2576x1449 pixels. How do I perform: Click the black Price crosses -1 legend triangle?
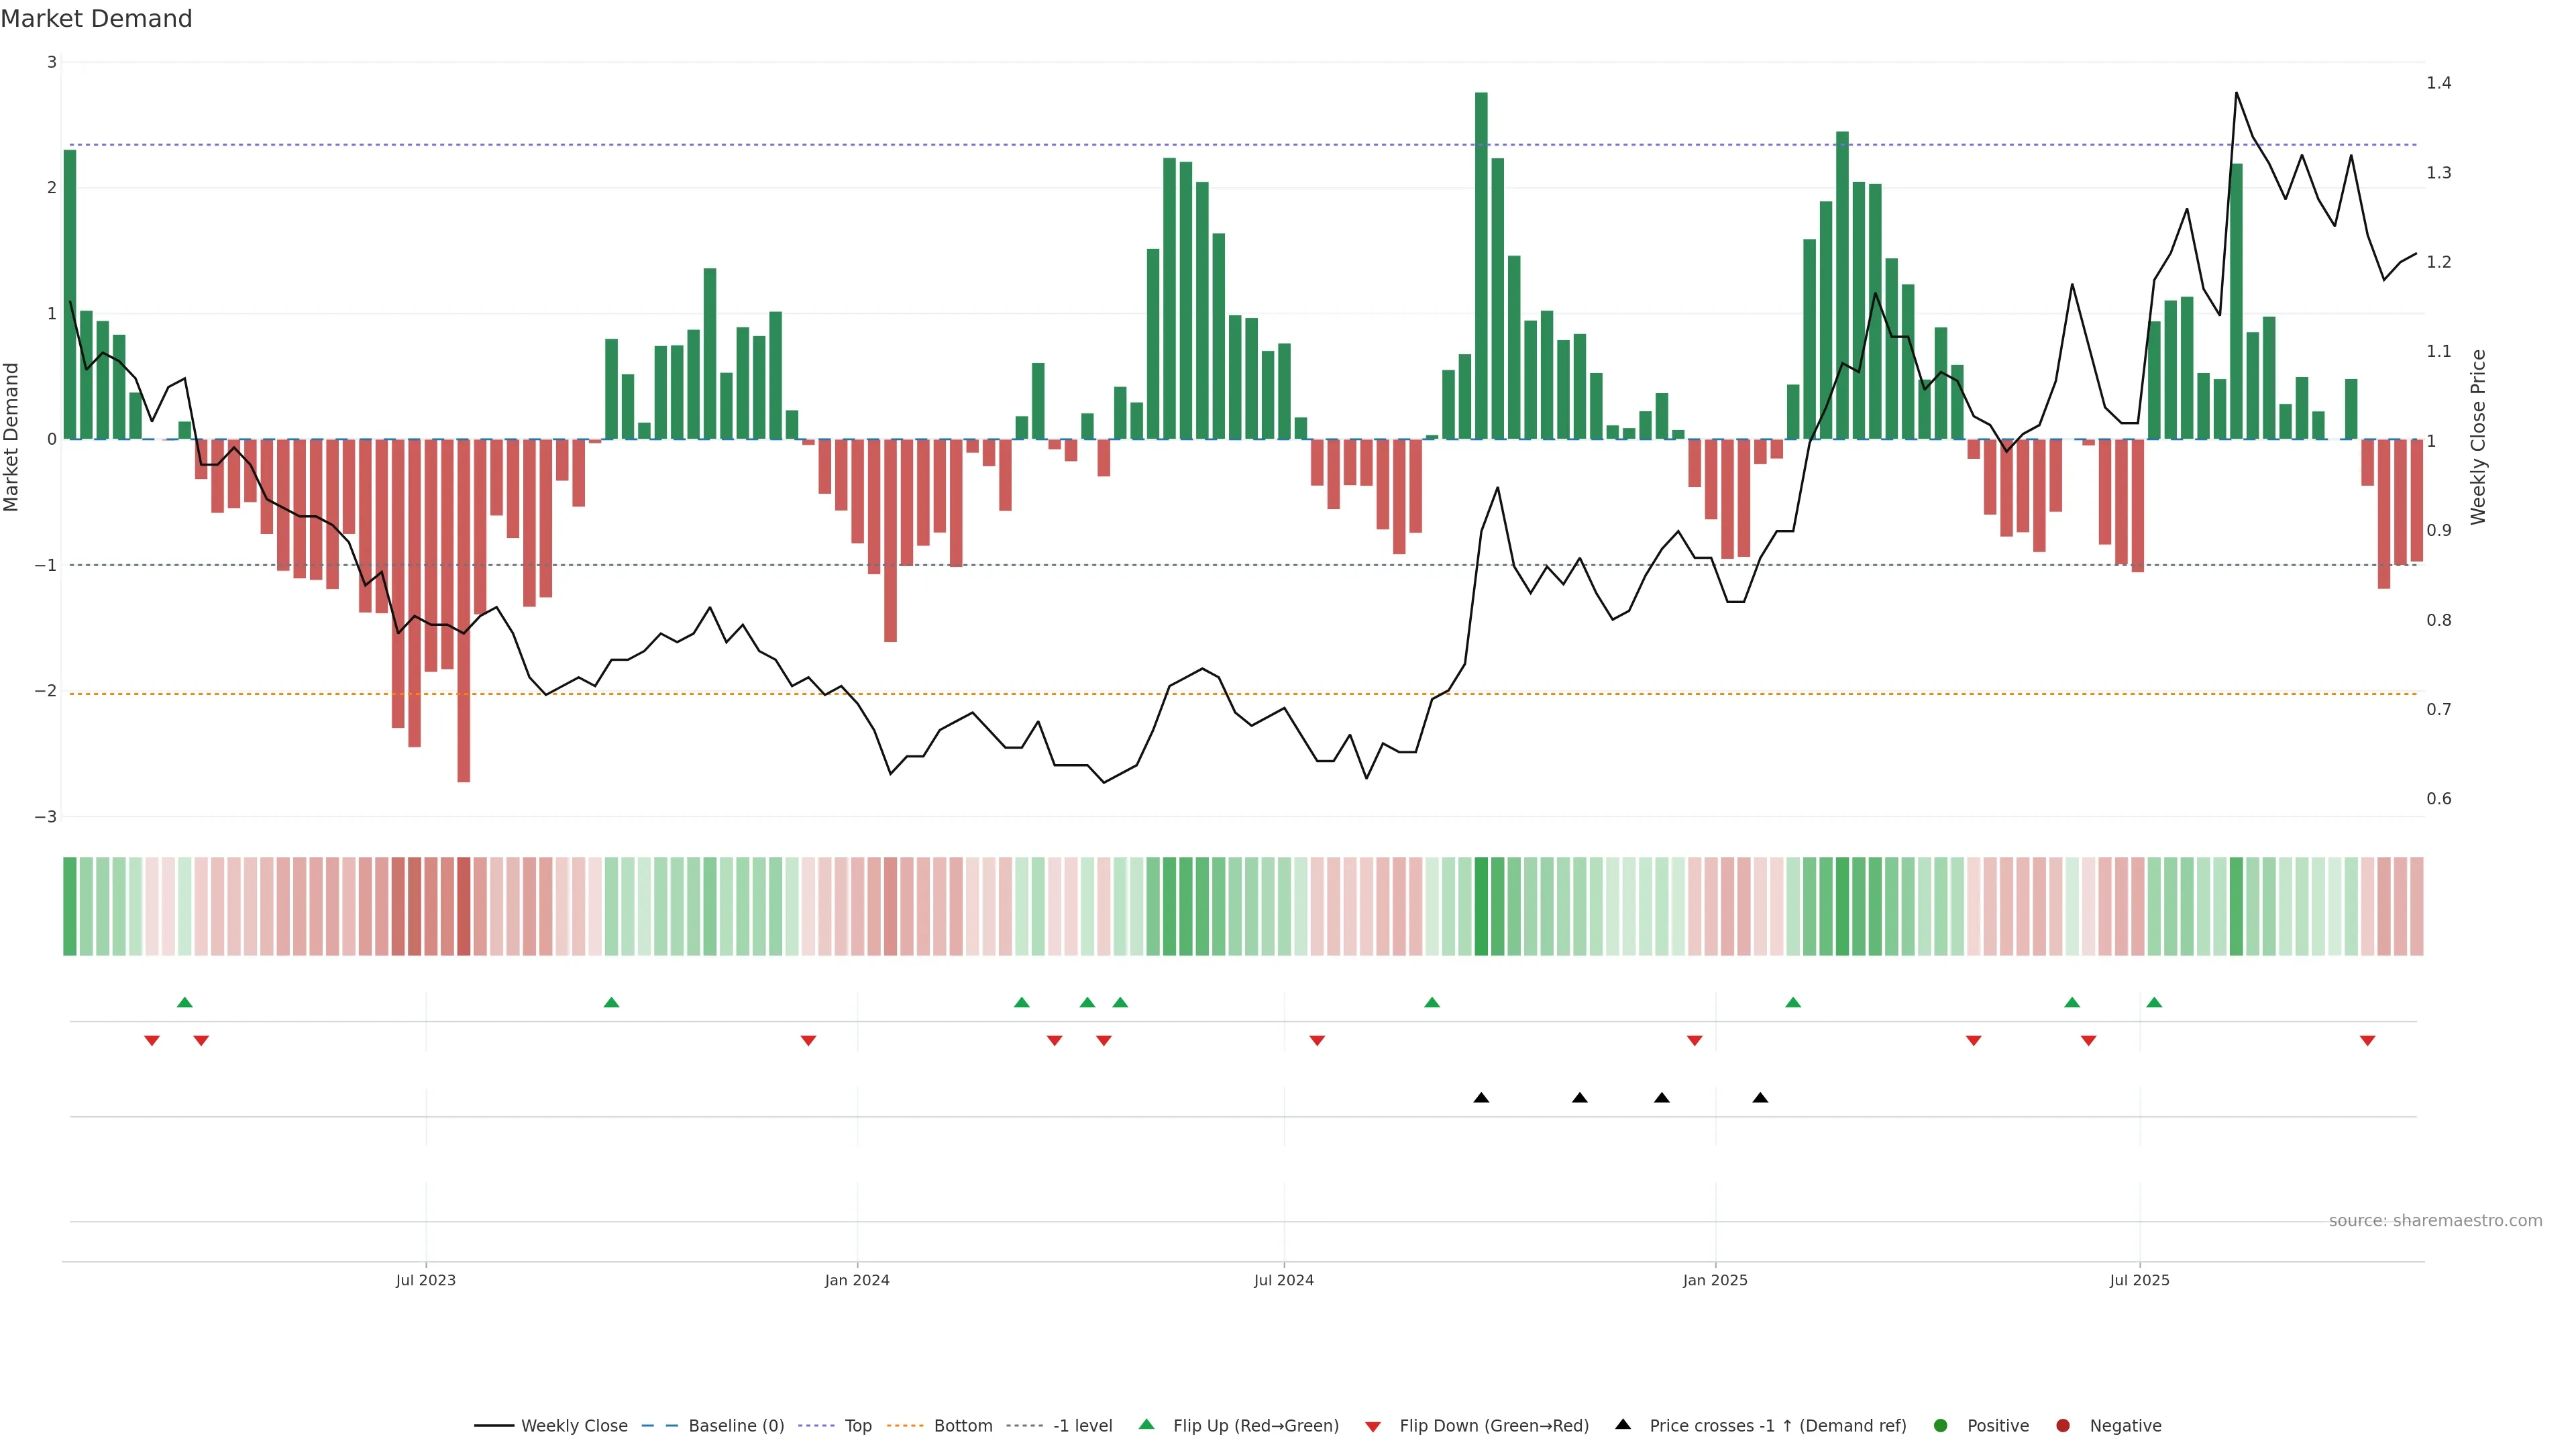tap(1623, 1424)
